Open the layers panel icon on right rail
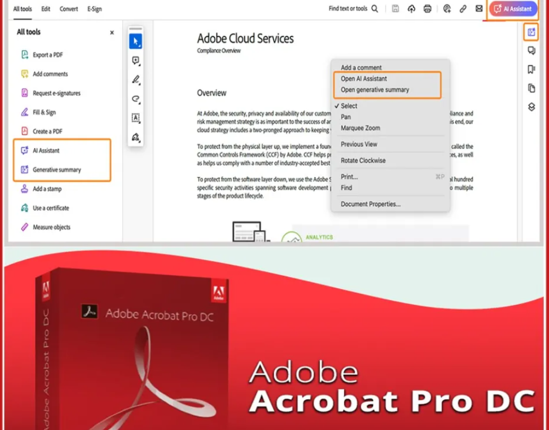Screen dimensions: 549x430 pyautogui.click(x=531, y=107)
